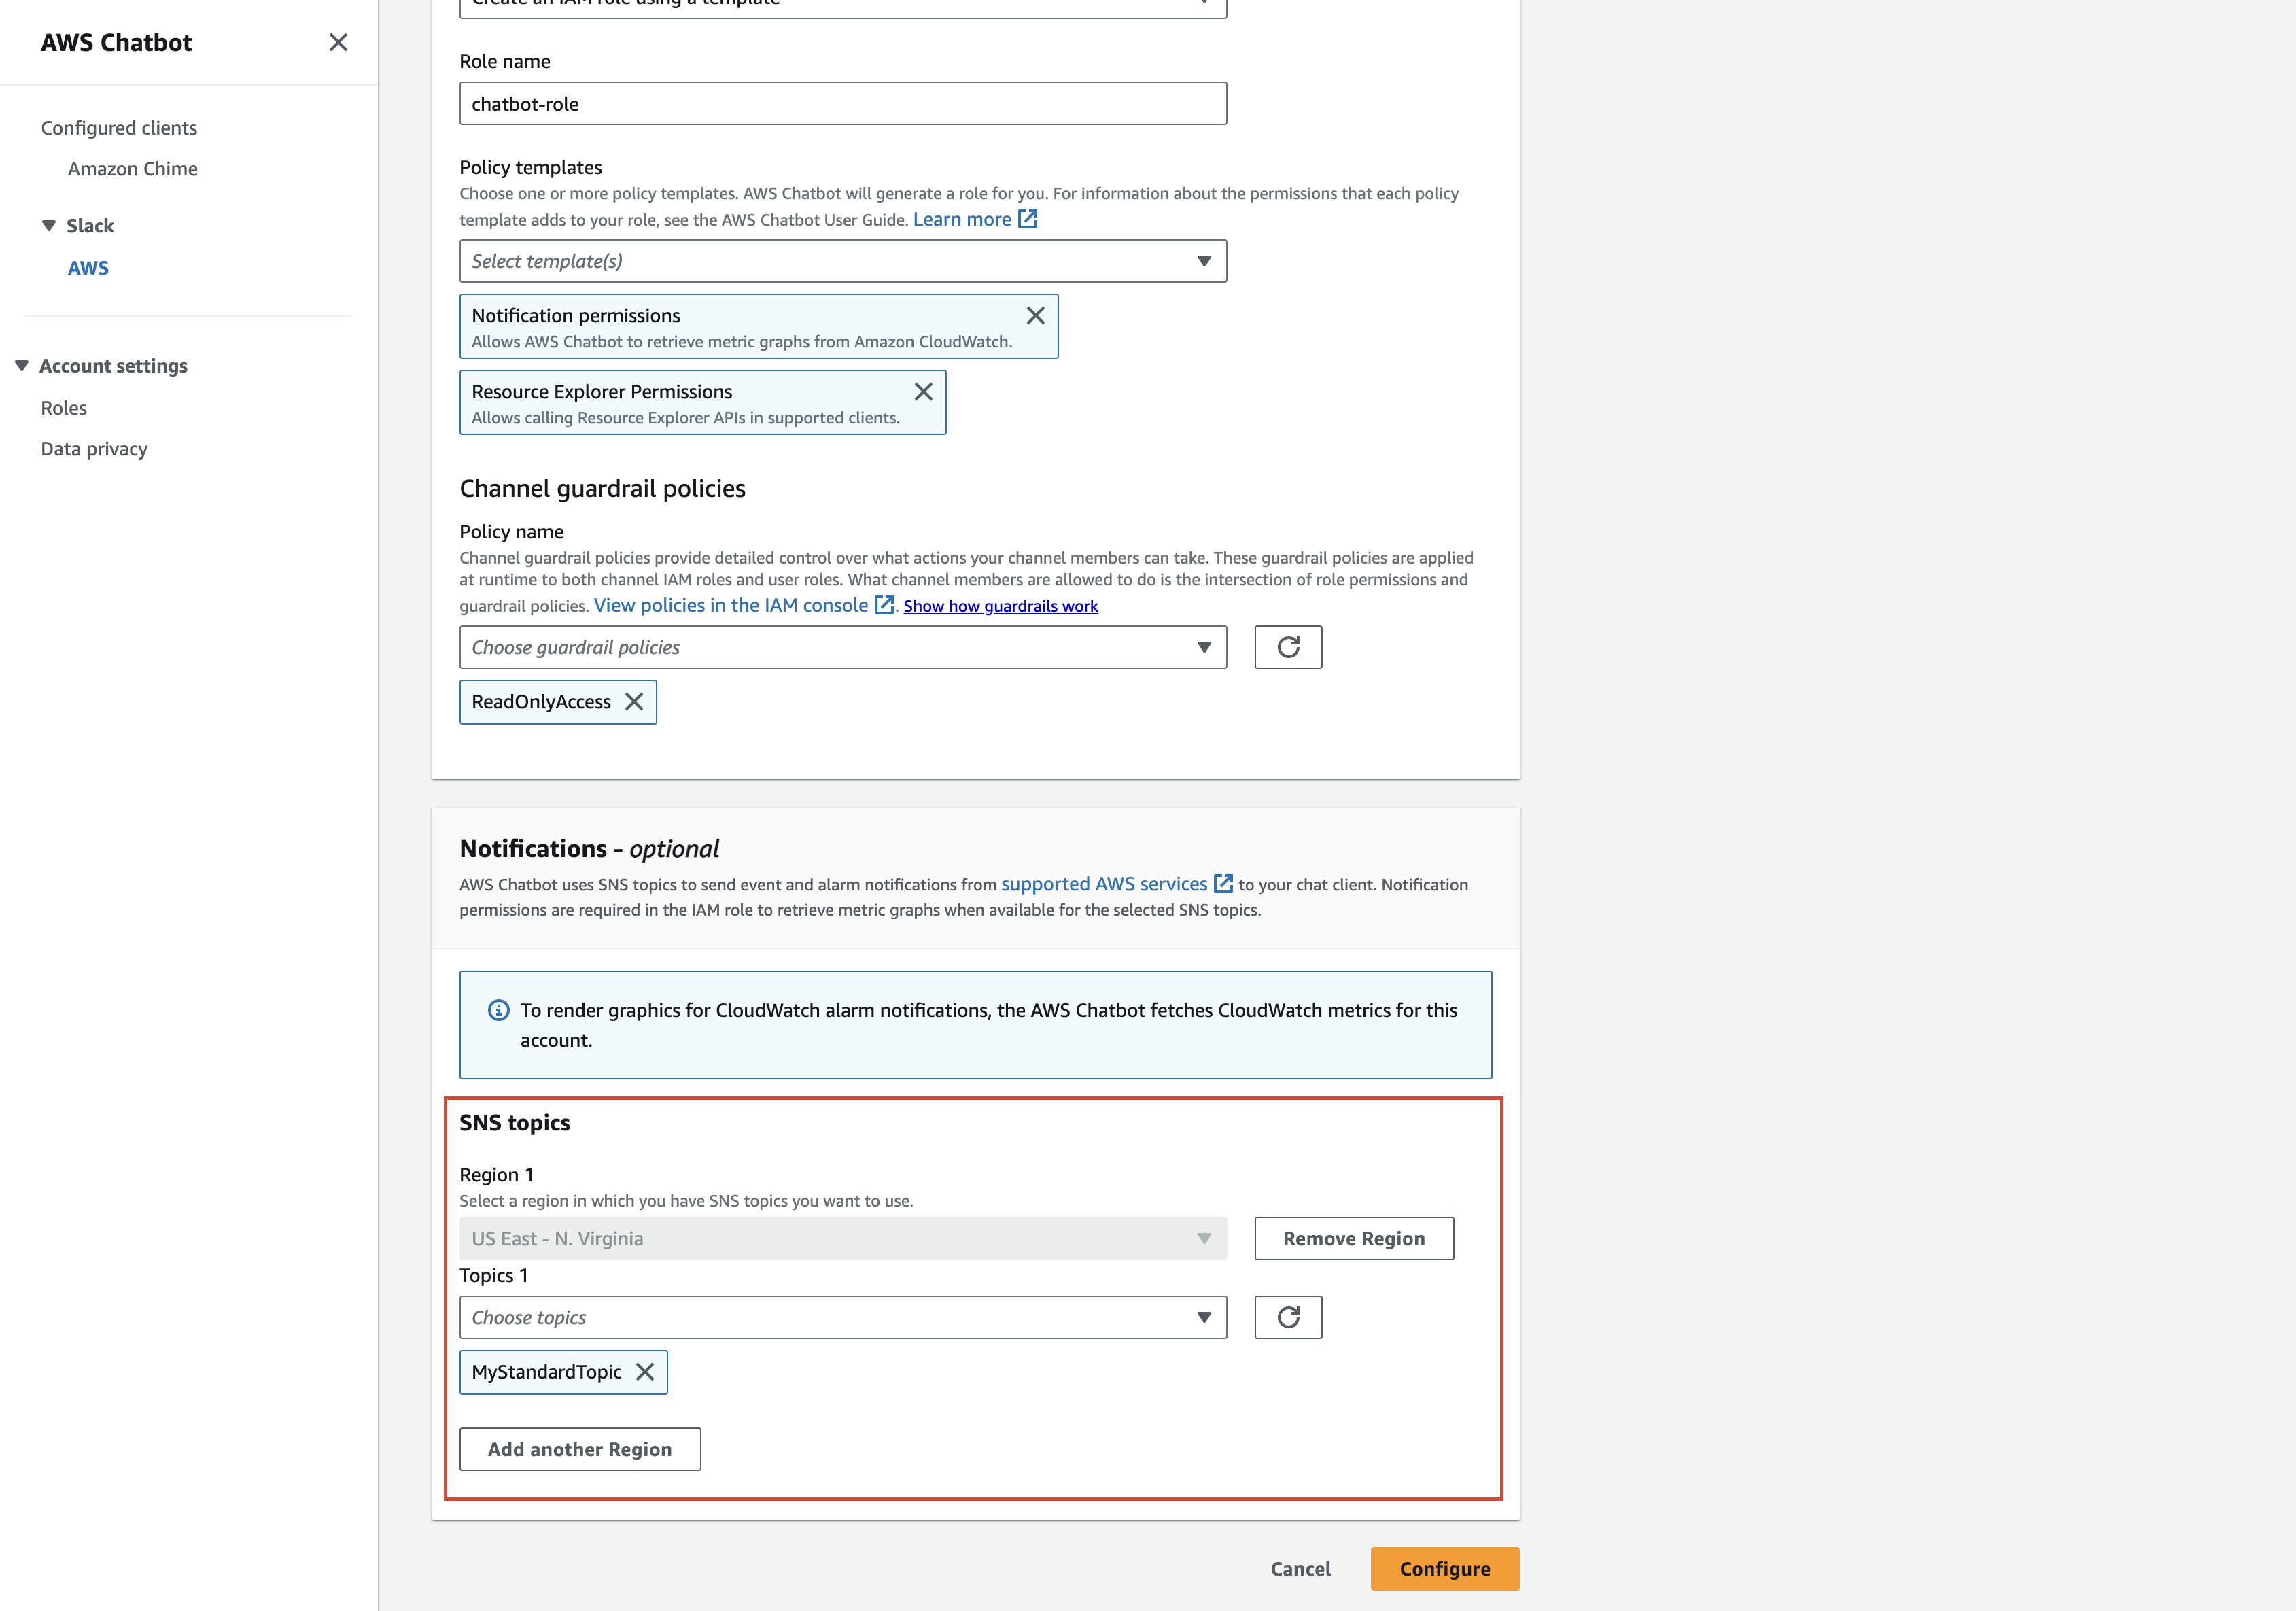Close the AWS Chatbot side navigation

338,42
